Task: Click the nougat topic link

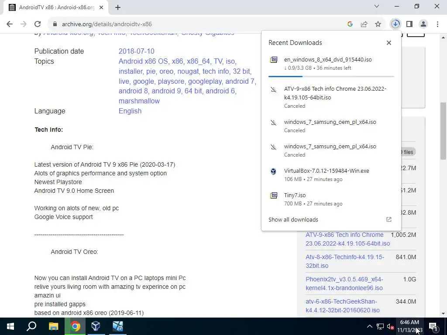Action: coord(188,71)
